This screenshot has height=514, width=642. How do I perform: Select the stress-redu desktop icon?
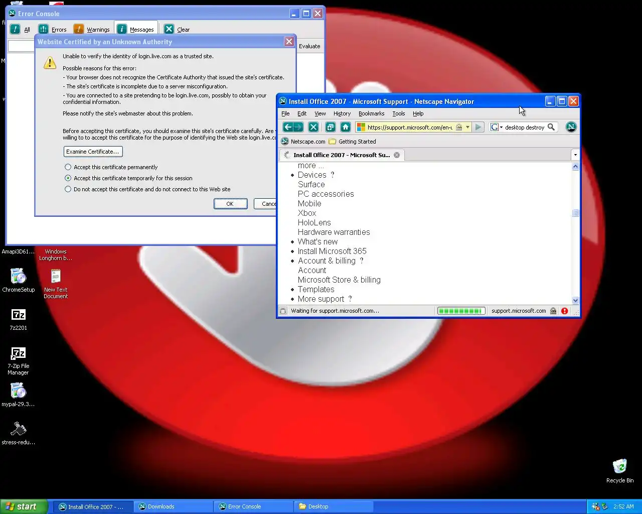click(19, 433)
